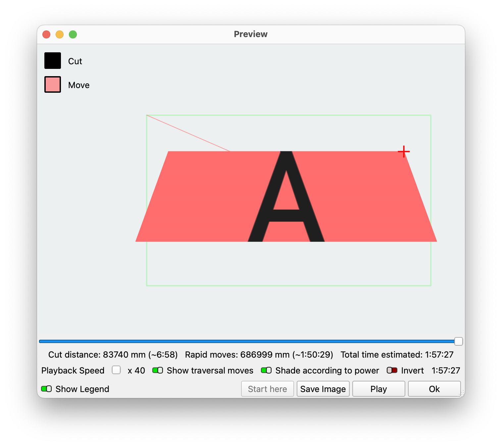Enable the Invert toggle
Image resolution: width=502 pixels, height=447 pixels.
pos(392,370)
